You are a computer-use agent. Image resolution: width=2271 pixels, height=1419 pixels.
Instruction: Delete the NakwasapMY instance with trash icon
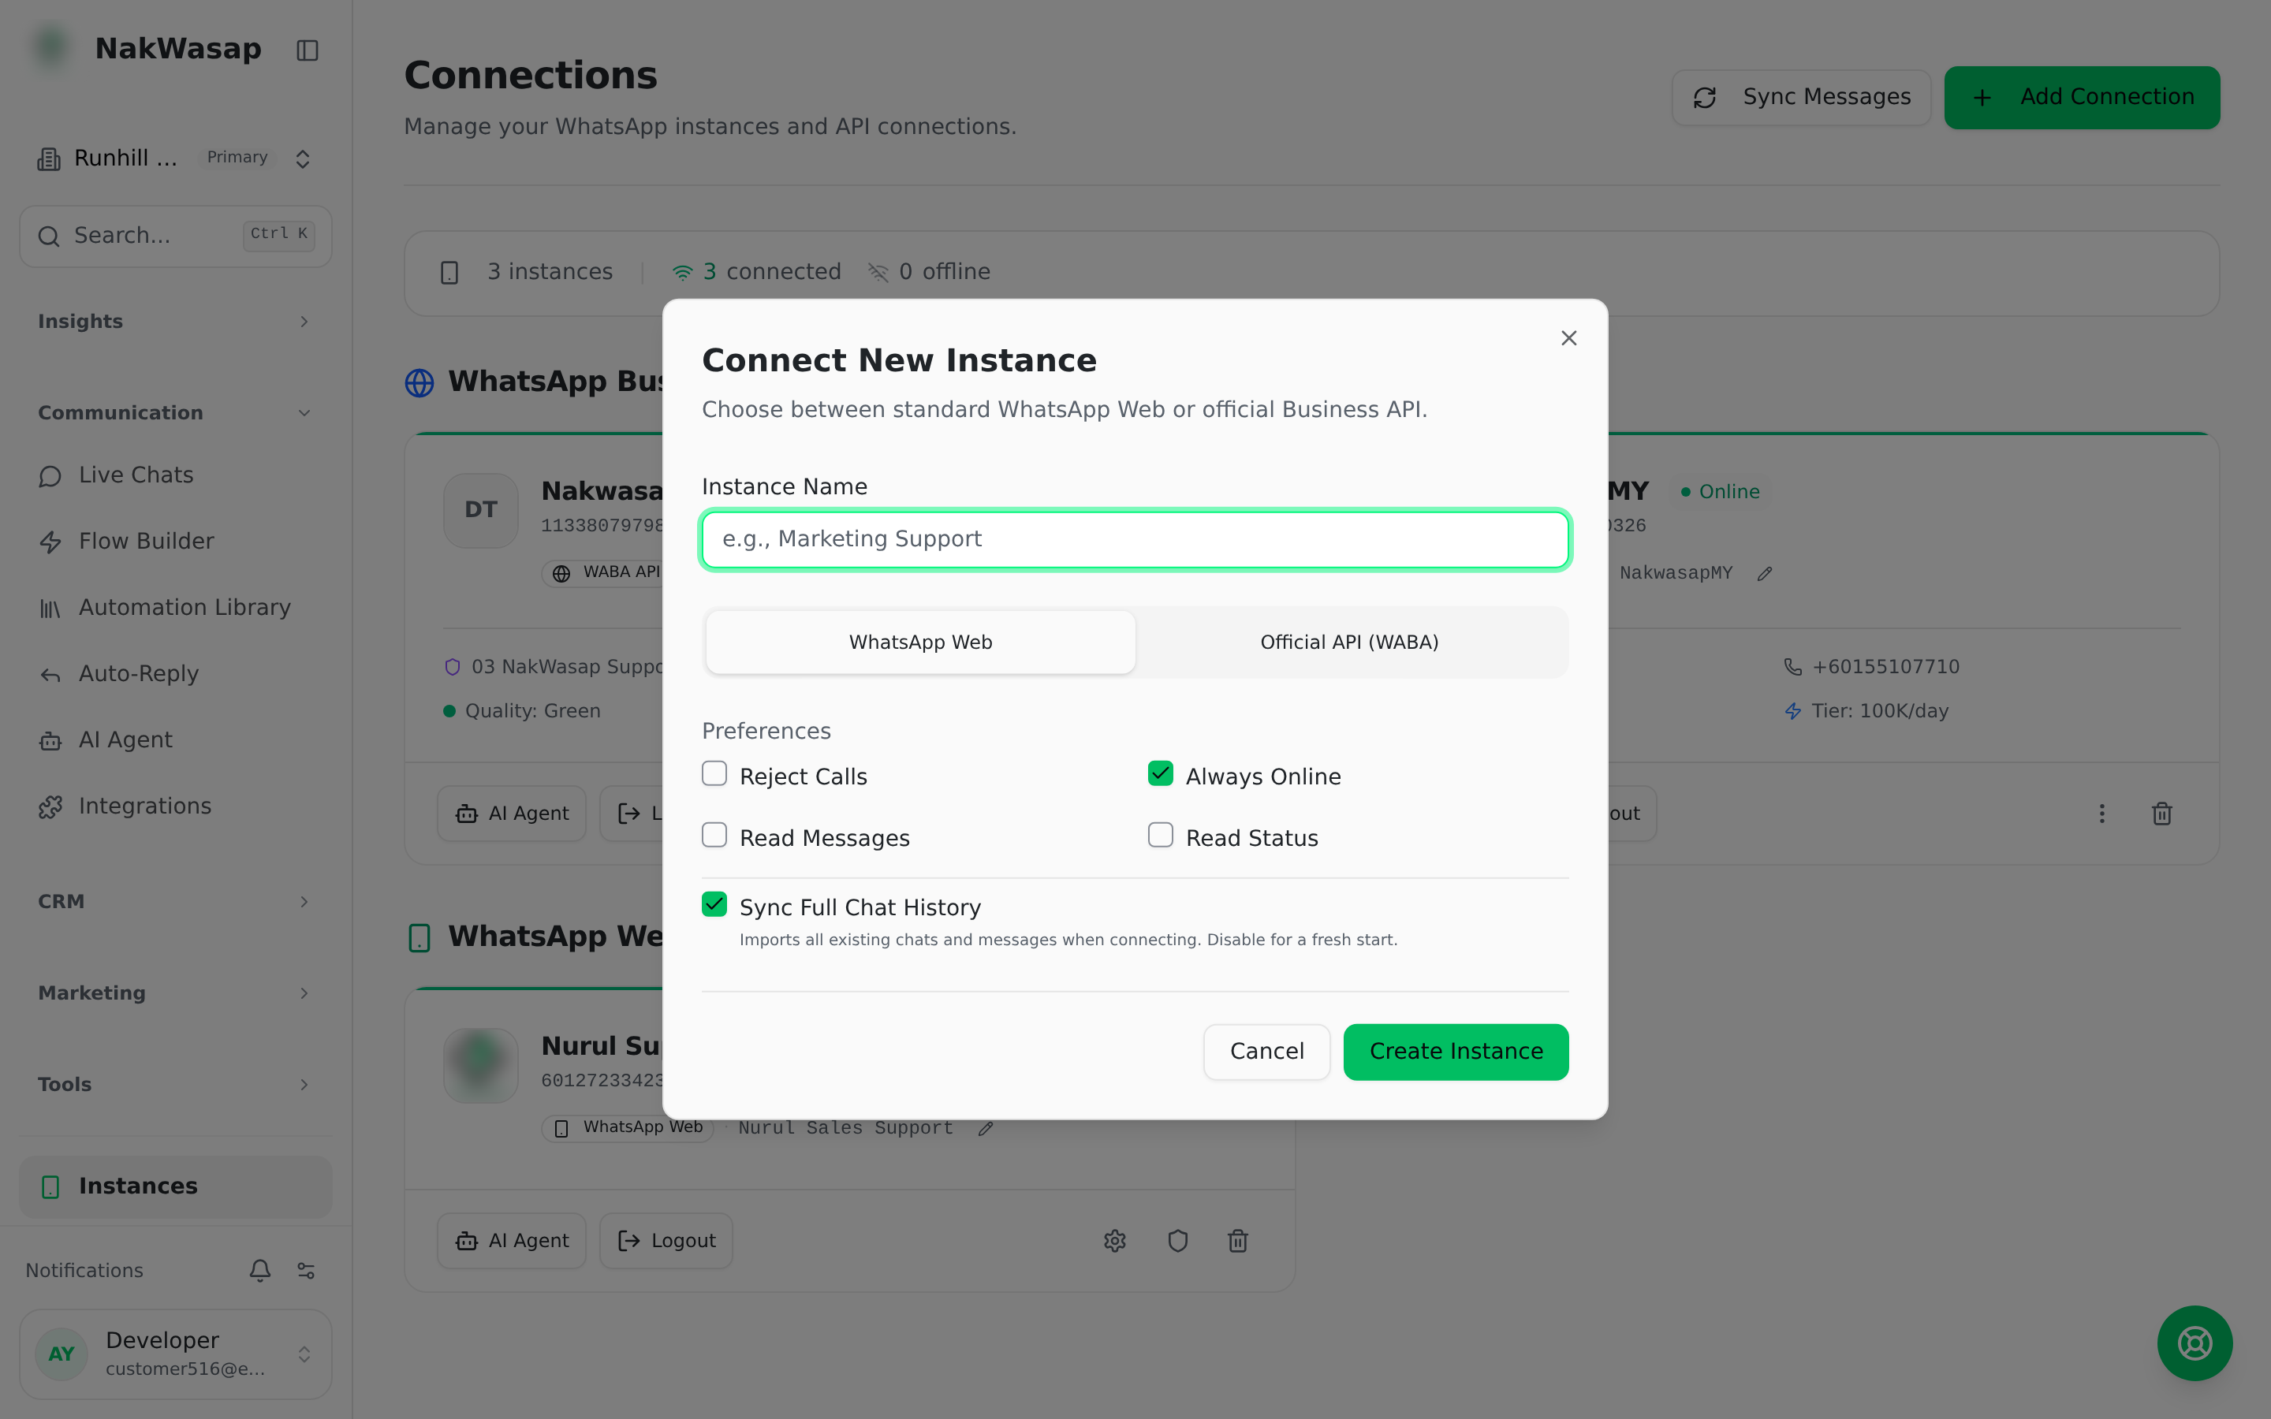2161,813
